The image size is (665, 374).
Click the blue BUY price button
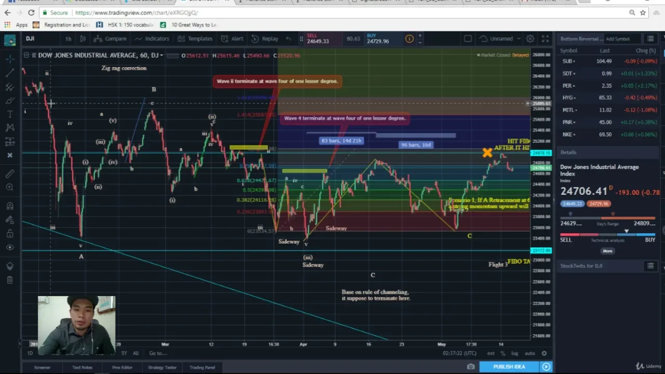pyautogui.click(x=383, y=38)
